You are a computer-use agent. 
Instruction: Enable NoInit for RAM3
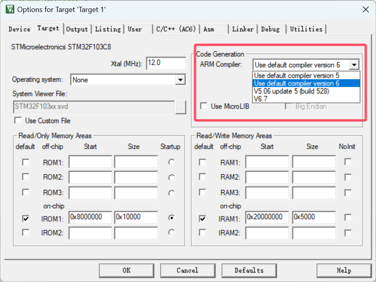pos(348,193)
